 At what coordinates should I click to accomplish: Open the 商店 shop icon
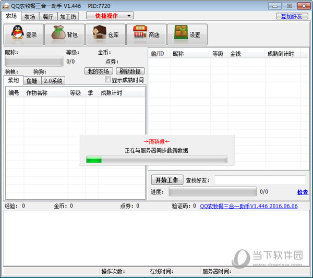pyautogui.click(x=146, y=34)
